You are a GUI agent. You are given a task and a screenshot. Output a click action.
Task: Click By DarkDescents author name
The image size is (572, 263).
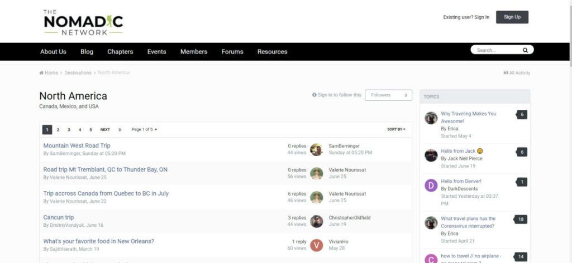[x=459, y=189]
